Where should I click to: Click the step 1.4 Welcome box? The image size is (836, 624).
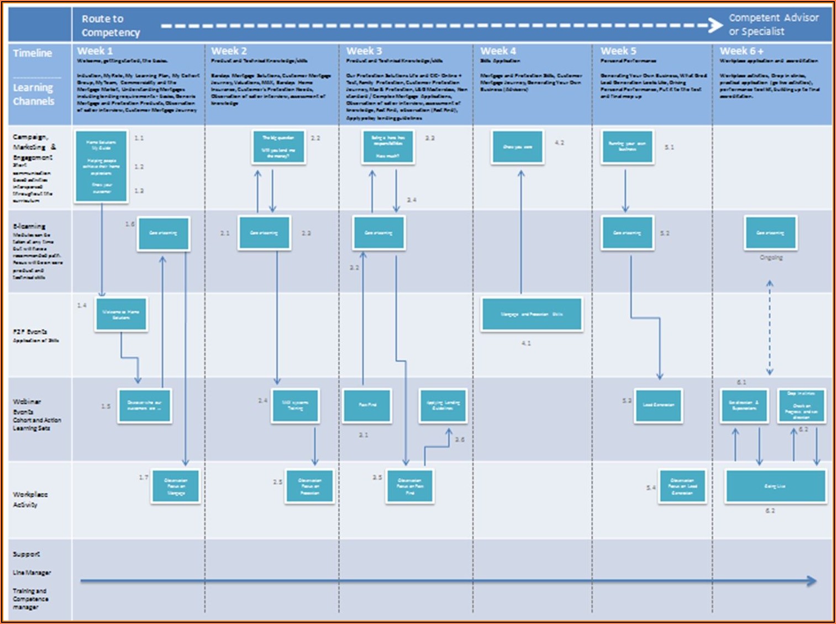click(x=121, y=314)
